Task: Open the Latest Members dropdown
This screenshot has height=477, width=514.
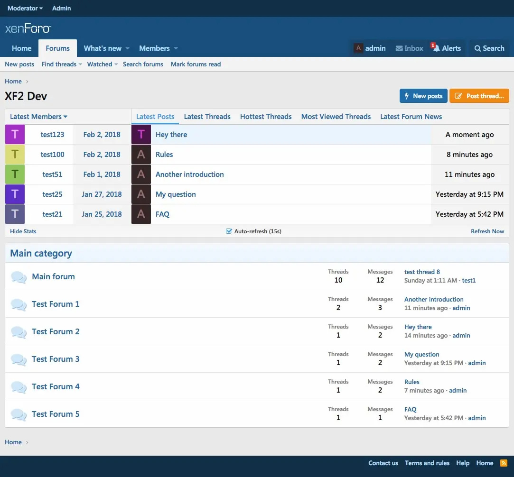Action: point(38,116)
